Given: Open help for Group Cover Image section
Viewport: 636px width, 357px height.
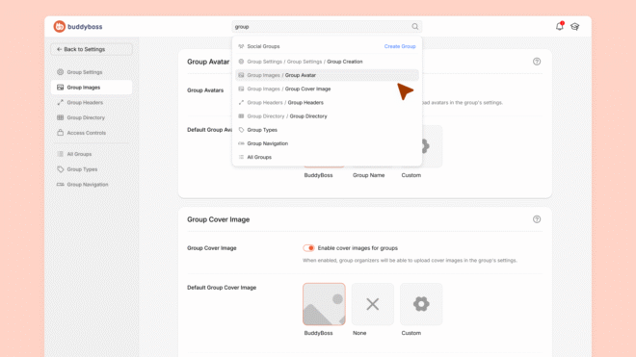Looking at the screenshot, I should [537, 219].
